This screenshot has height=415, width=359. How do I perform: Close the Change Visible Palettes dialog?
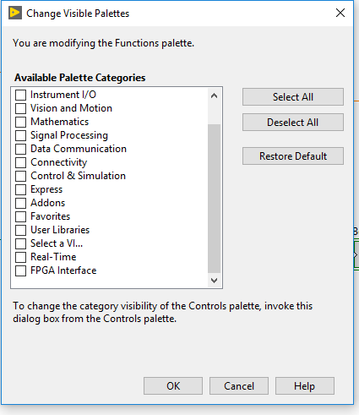click(x=340, y=13)
